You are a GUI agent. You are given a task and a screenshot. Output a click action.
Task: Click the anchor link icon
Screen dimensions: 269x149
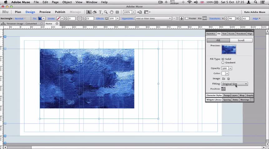[182, 18]
